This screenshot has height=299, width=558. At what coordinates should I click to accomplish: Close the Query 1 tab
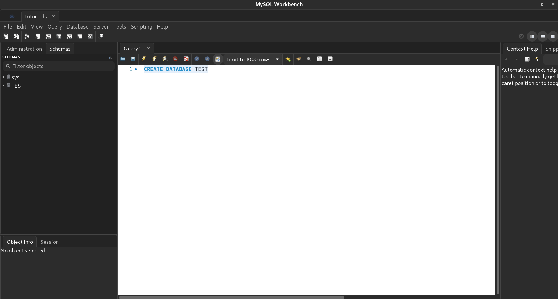[x=148, y=48]
